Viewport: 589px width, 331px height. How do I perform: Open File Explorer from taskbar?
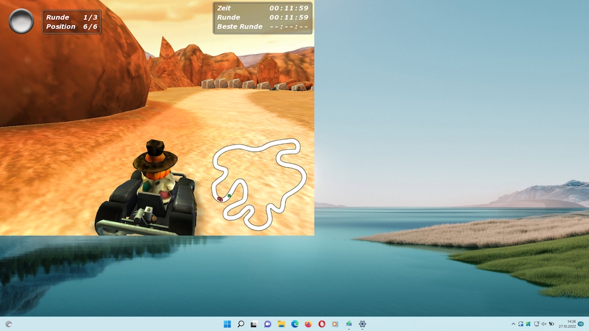[281, 324]
